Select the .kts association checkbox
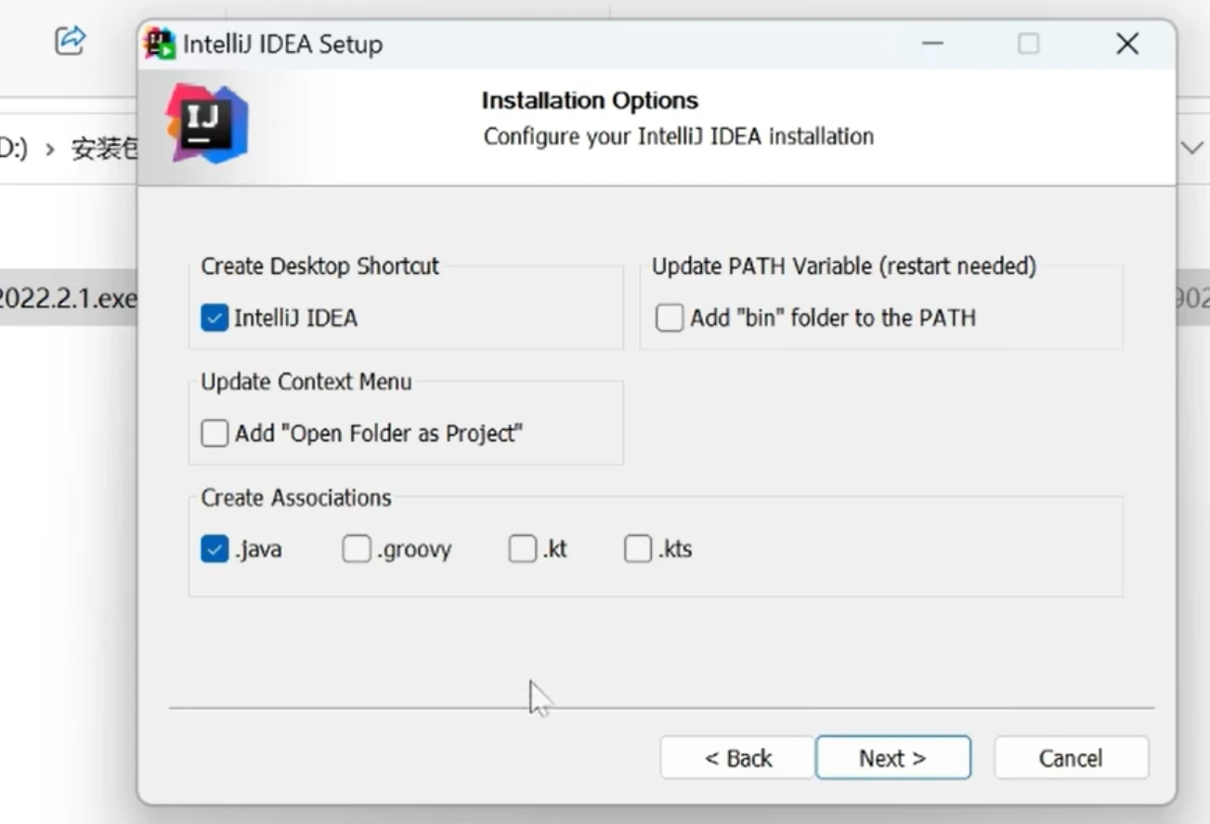Screen dimensions: 1210x824 pos(638,550)
